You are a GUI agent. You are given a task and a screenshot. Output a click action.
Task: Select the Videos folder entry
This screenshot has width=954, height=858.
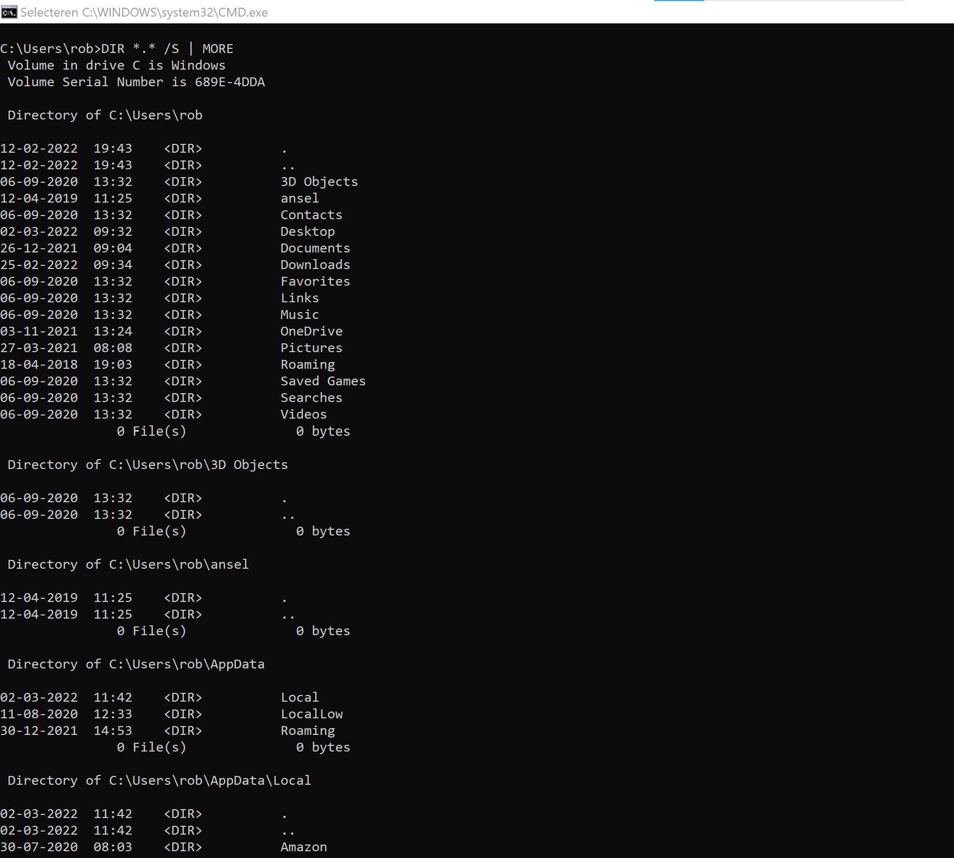tap(303, 414)
